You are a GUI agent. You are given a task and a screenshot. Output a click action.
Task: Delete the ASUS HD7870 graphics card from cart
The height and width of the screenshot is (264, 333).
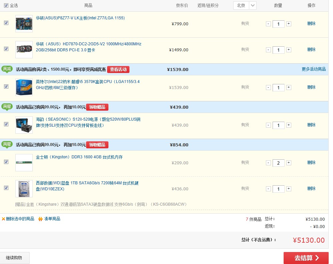pos(311,50)
